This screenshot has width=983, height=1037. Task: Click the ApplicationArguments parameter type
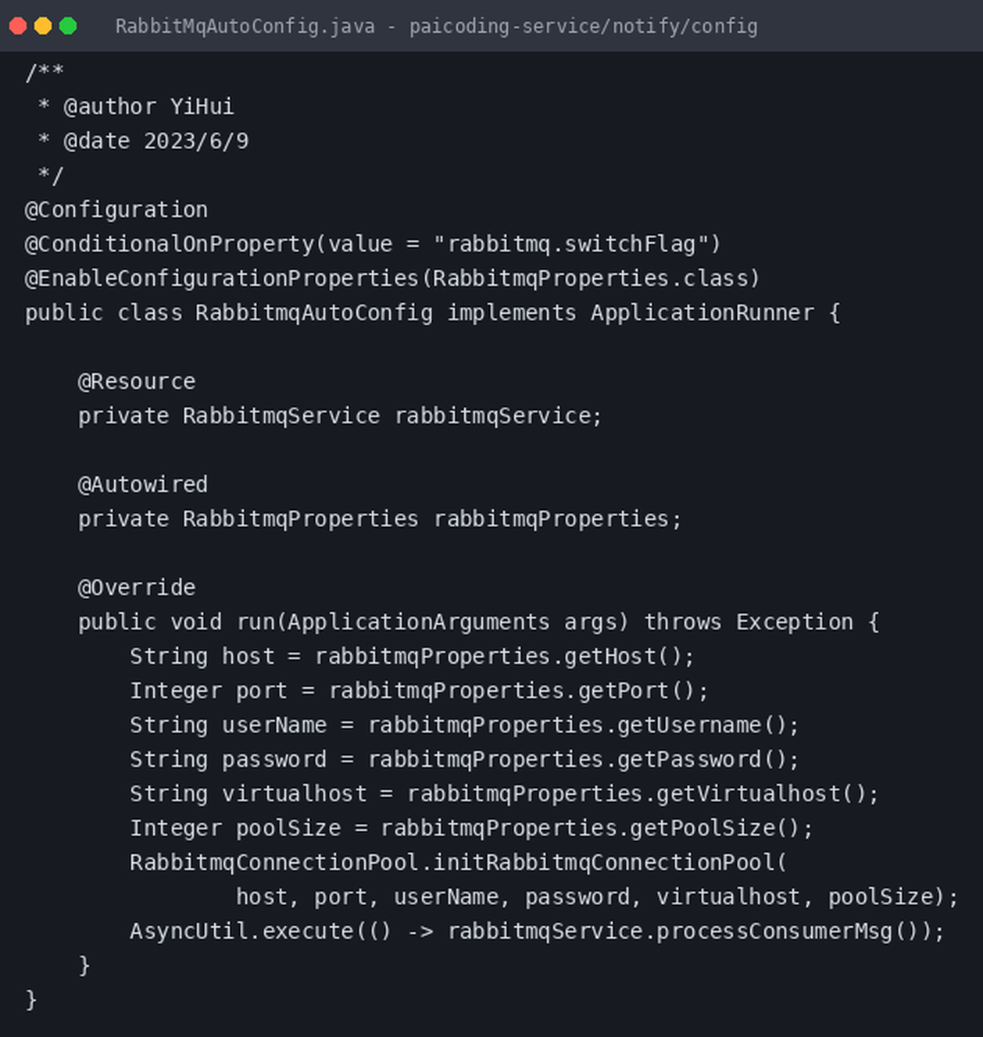click(419, 622)
